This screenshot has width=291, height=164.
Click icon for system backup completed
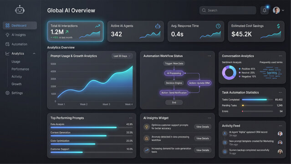coord(225,152)
